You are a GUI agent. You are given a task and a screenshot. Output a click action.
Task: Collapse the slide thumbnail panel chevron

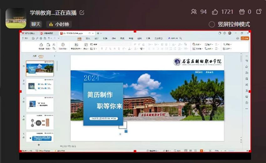54,56
